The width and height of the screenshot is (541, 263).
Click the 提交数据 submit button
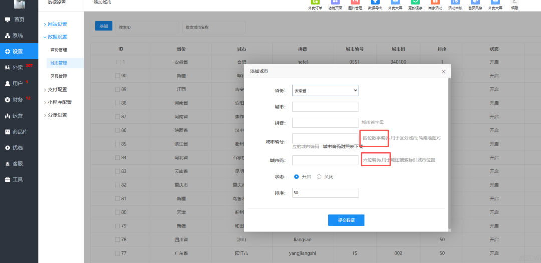[x=346, y=220]
